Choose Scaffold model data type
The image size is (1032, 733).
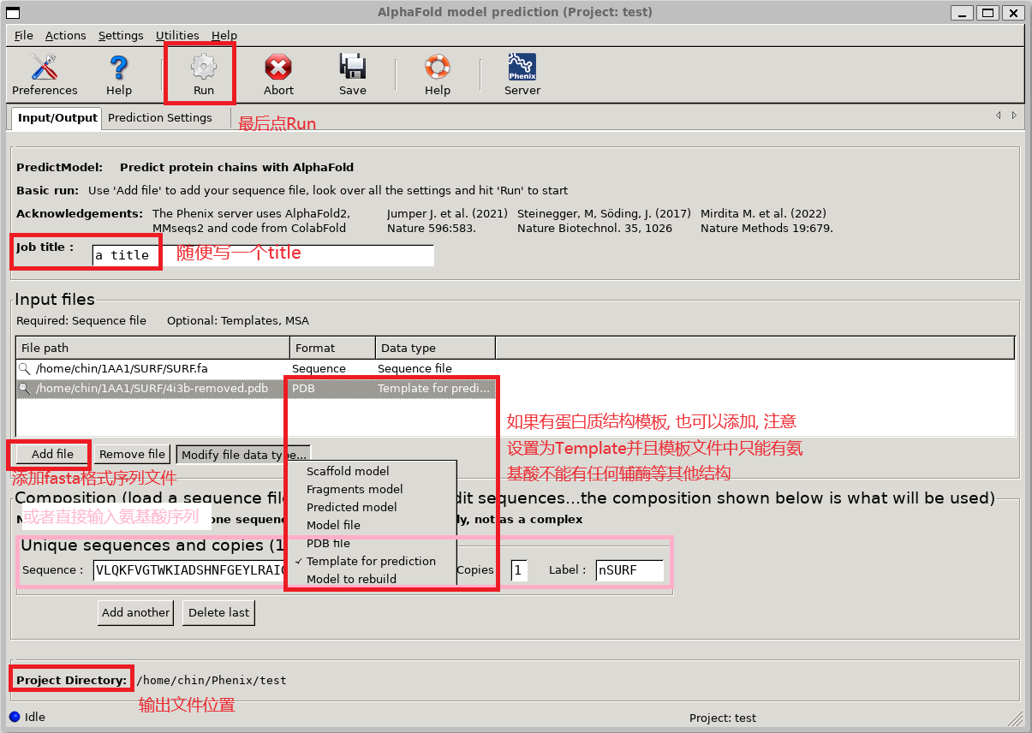[x=348, y=471]
